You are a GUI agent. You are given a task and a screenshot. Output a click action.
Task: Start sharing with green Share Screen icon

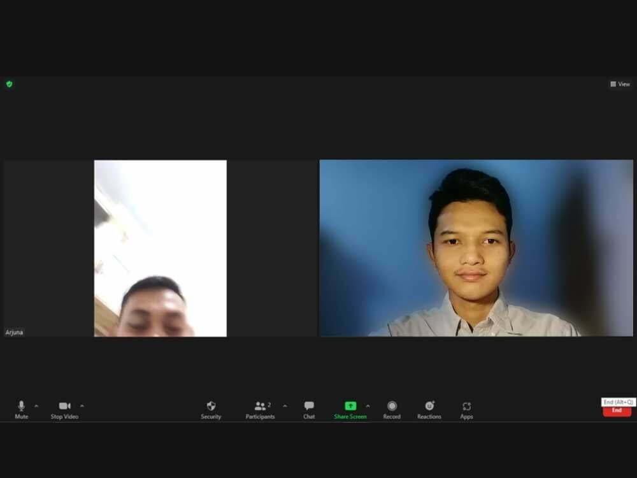[x=350, y=406]
